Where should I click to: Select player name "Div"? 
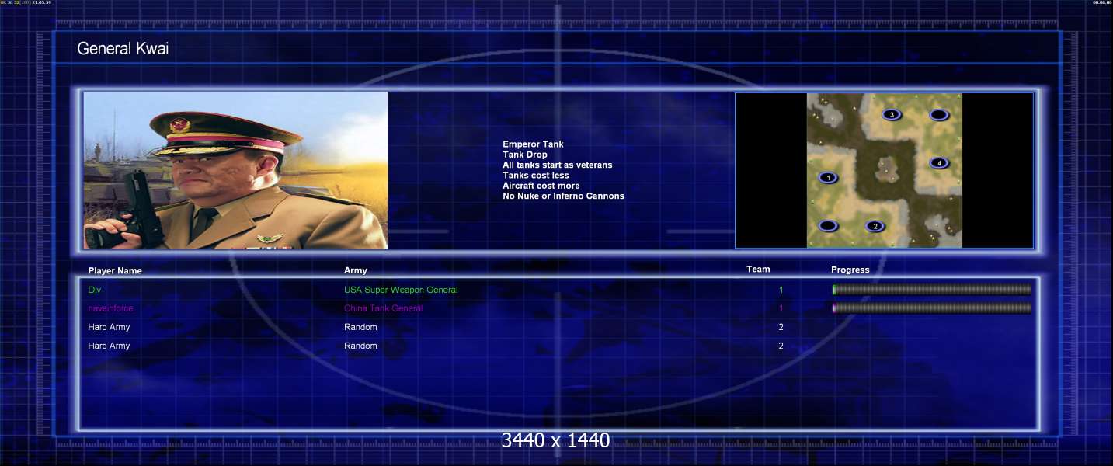click(x=95, y=290)
